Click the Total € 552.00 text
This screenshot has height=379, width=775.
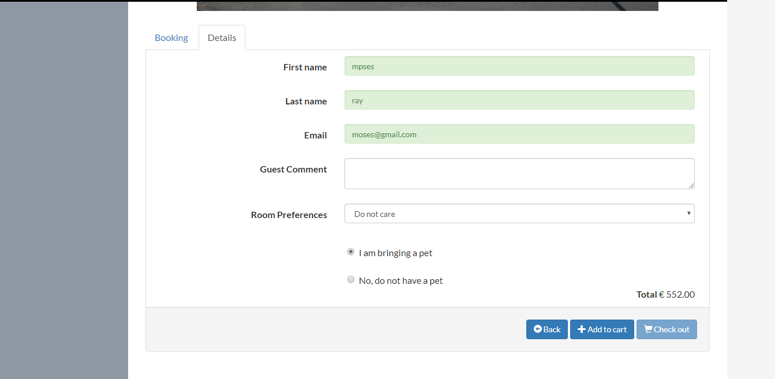(x=665, y=294)
